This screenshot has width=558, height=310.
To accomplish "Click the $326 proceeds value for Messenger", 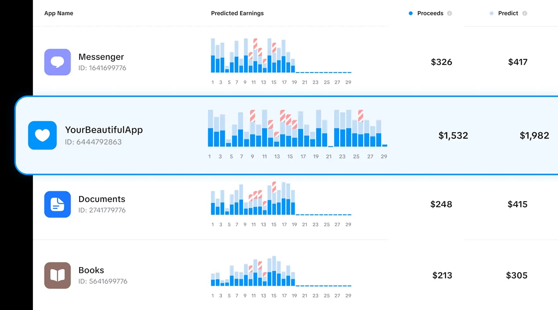I will [441, 62].
